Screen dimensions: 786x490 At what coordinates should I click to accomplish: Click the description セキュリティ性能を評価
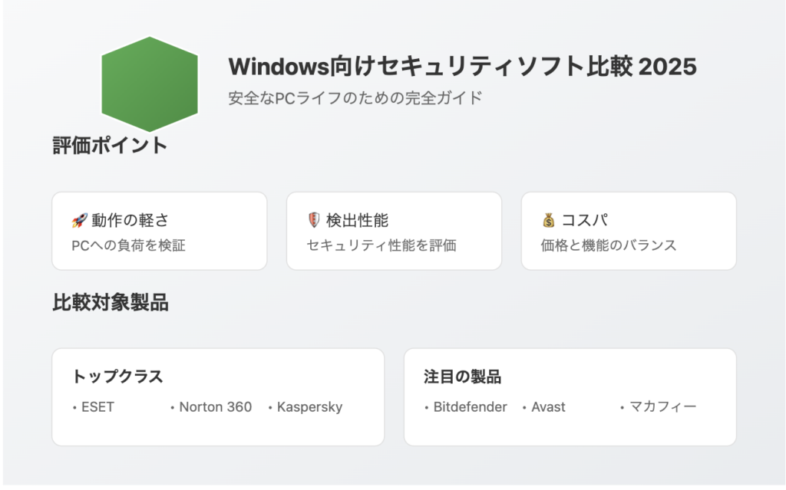click(381, 245)
